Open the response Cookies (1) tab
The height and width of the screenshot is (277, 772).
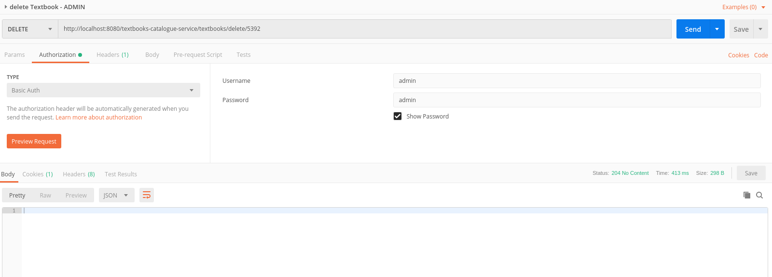(38, 174)
